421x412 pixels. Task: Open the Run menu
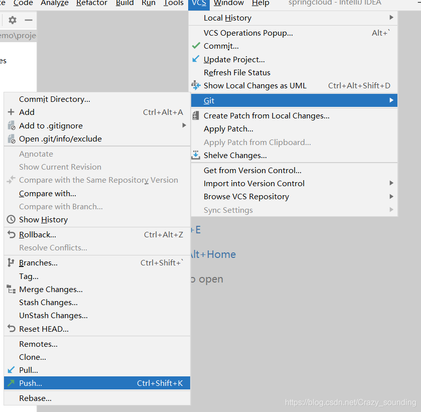[x=149, y=3]
